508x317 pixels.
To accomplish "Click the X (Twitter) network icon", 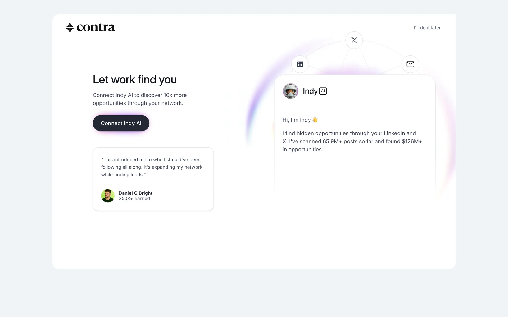I will click(x=354, y=40).
